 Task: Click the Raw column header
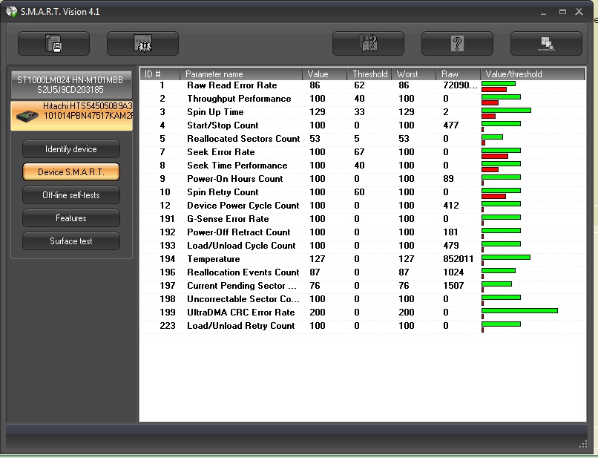pos(458,74)
